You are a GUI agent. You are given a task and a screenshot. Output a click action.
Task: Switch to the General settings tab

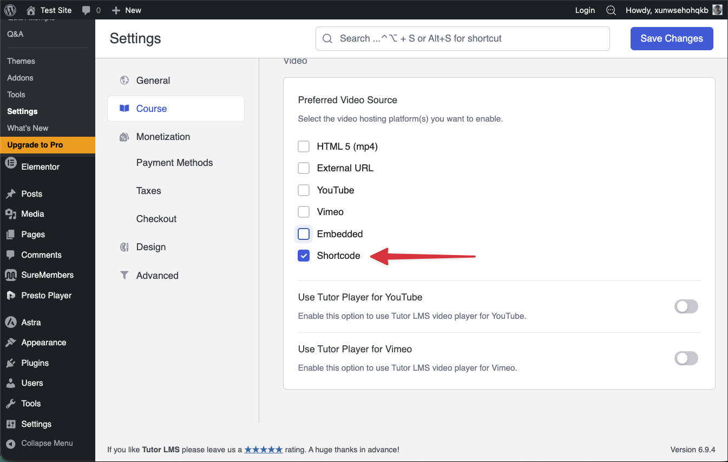153,81
